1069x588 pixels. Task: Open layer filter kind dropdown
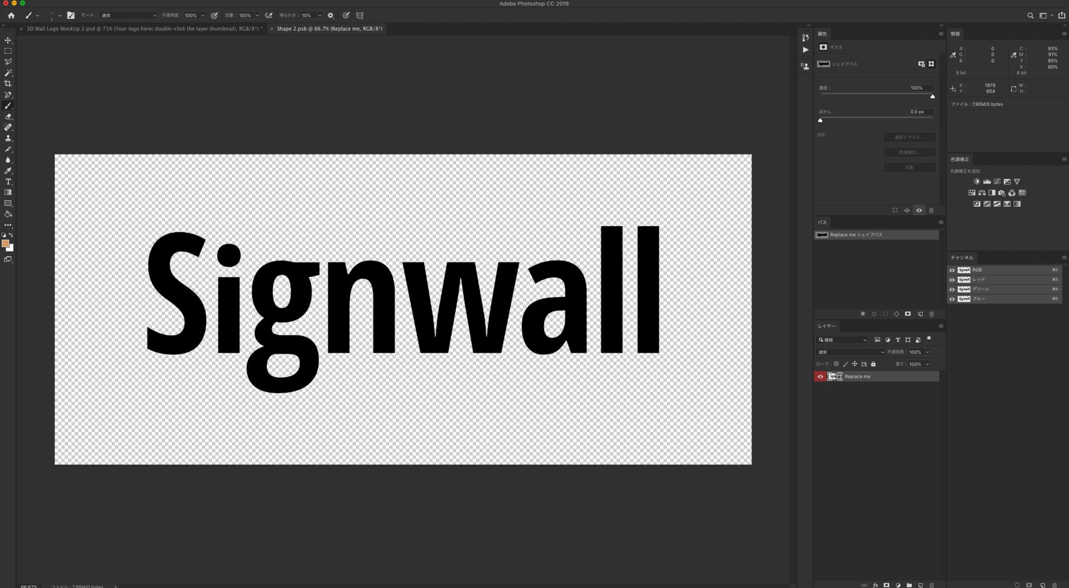(842, 340)
